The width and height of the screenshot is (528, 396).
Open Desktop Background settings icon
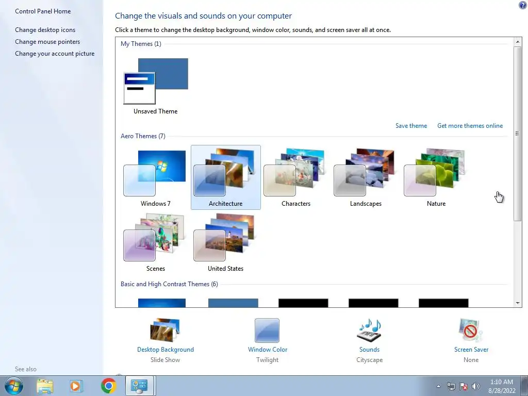tap(165, 330)
